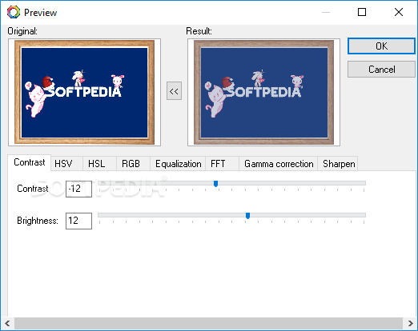Click the "Brightness:" label

point(38,221)
